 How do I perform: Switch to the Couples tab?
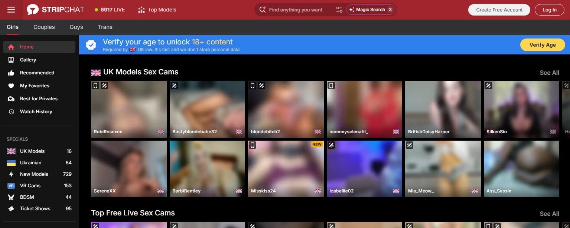pyautogui.click(x=44, y=27)
